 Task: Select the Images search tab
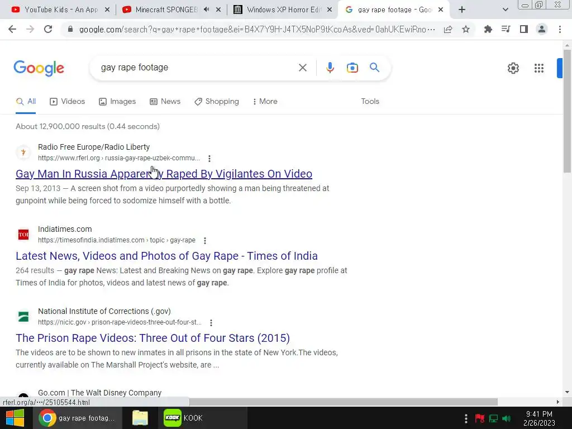(117, 102)
